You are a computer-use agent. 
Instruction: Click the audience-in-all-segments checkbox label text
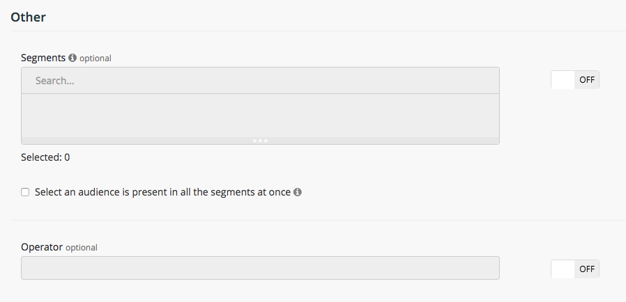click(162, 192)
